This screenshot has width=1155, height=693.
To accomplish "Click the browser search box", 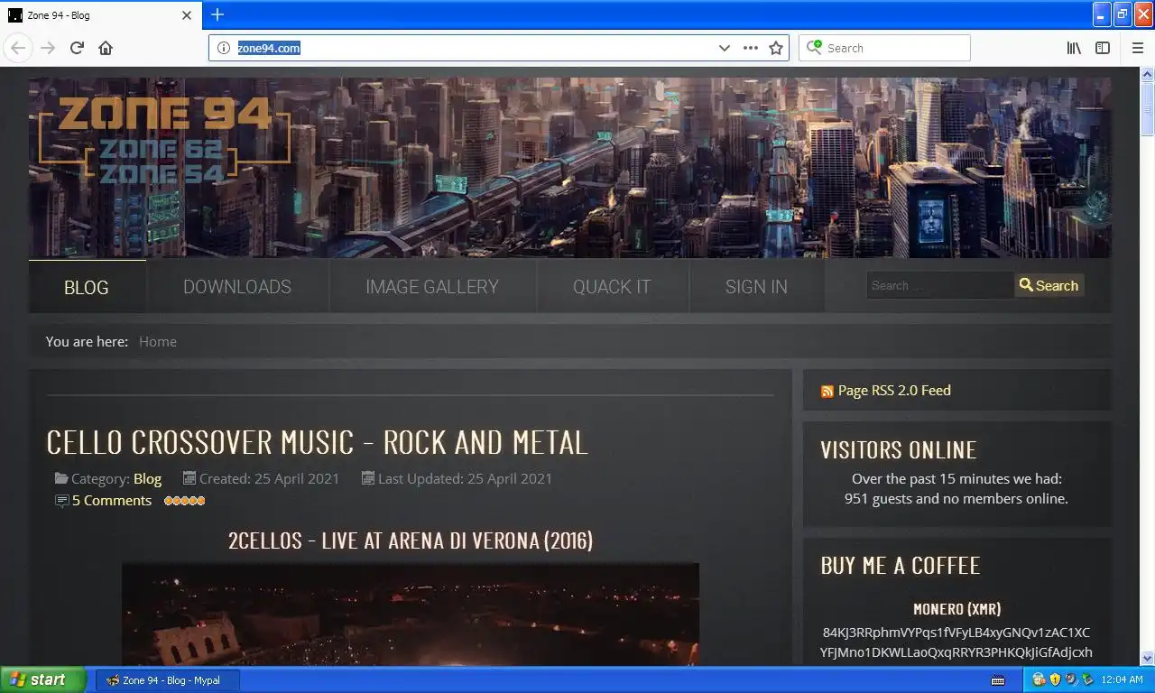I will pos(884,48).
